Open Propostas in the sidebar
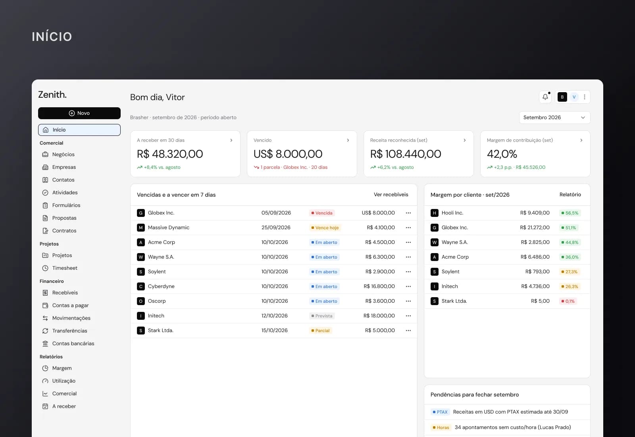This screenshot has height=437, width=635. pyautogui.click(x=79, y=218)
